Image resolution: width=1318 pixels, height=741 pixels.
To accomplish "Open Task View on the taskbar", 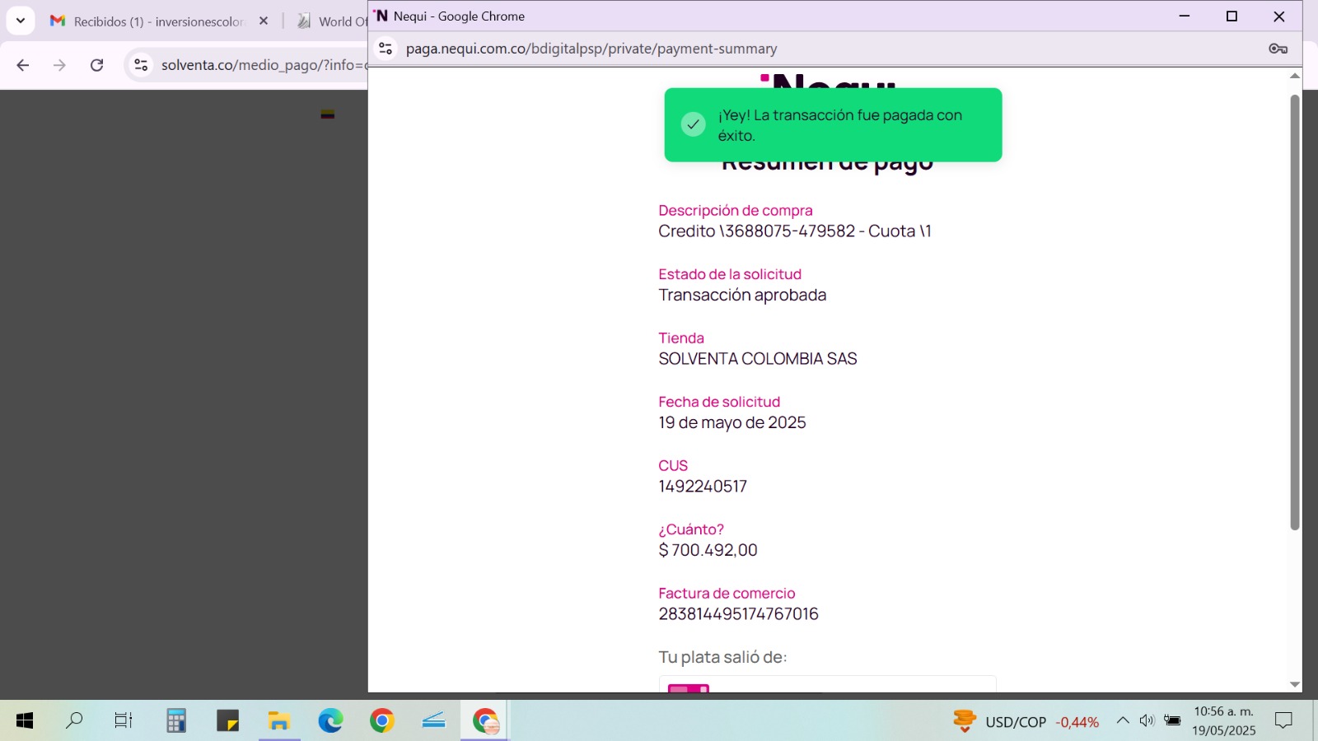I will point(124,721).
